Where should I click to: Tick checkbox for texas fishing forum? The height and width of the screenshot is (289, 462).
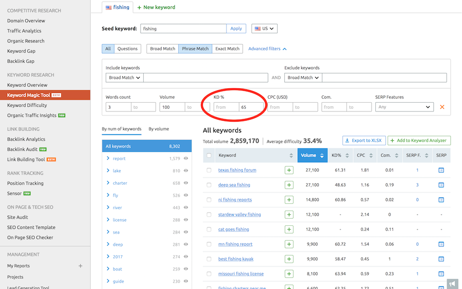pos(209,170)
